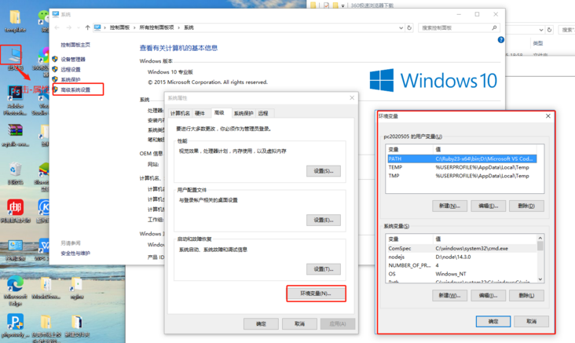Open the WinRAR archive desktop icon
This screenshot has height=343, width=575.
[15, 134]
